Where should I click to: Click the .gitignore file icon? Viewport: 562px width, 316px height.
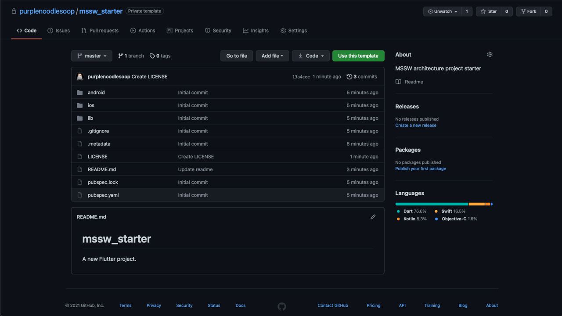click(x=79, y=131)
